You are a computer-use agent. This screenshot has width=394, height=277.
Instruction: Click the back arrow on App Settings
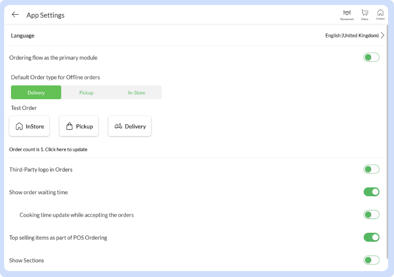point(15,14)
